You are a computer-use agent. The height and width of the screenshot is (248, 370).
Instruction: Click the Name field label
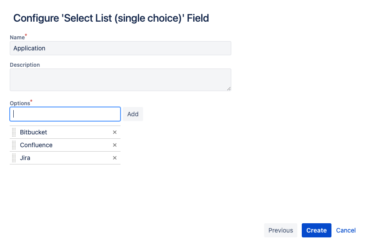point(17,38)
